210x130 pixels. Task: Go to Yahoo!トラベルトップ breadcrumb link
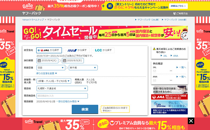click(x=33, y=20)
